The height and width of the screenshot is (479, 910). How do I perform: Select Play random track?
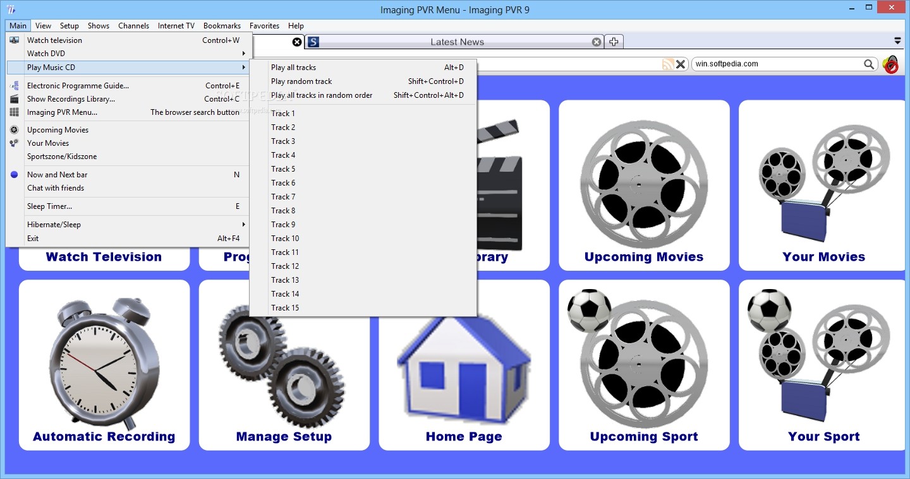[x=363, y=81]
